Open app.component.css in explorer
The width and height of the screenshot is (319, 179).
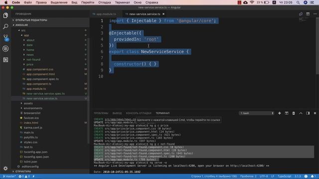coord(40,70)
